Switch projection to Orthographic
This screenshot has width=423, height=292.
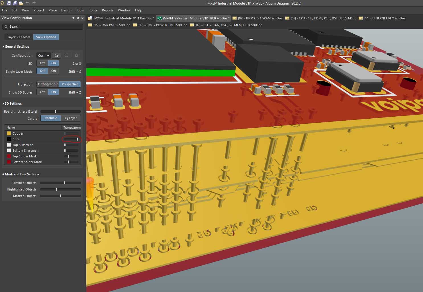pos(48,84)
